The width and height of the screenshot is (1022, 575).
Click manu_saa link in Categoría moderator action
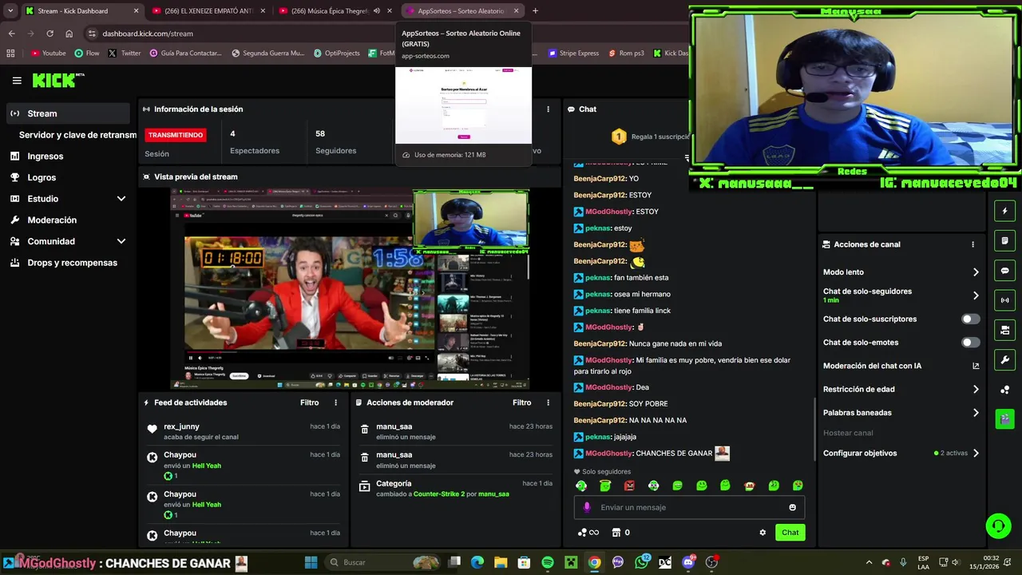coord(493,494)
